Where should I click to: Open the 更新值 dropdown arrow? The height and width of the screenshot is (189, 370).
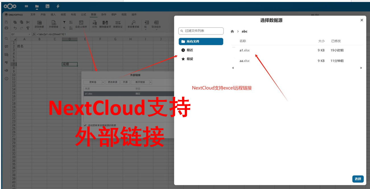[x=103, y=82]
